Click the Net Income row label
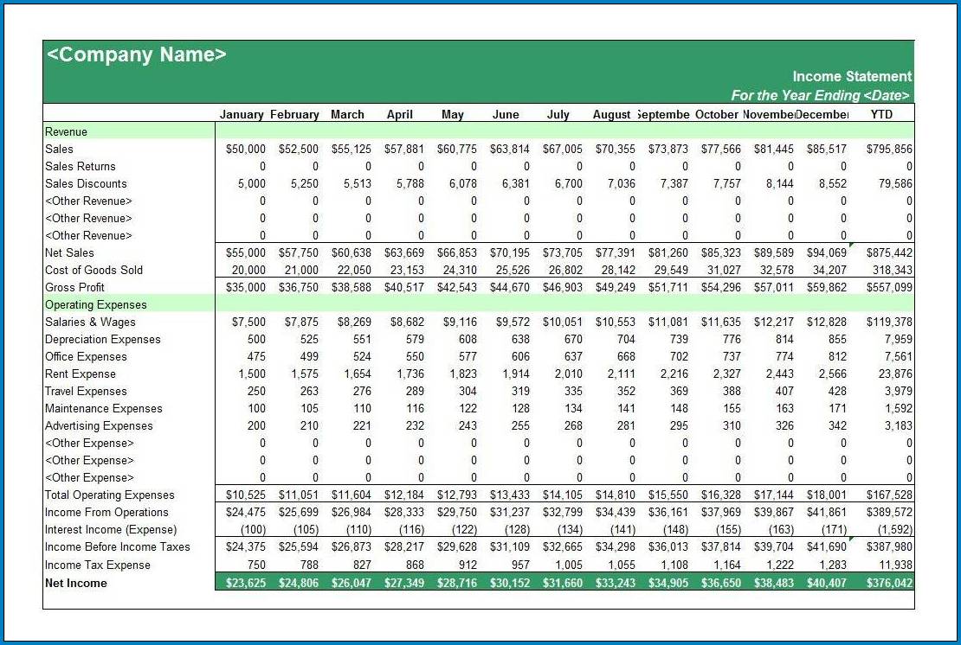The height and width of the screenshot is (645, 961). (76, 583)
